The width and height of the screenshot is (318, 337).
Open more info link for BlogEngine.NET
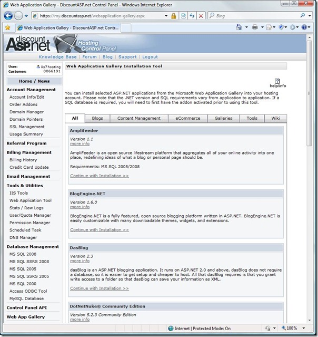pyautogui.click(x=80, y=207)
